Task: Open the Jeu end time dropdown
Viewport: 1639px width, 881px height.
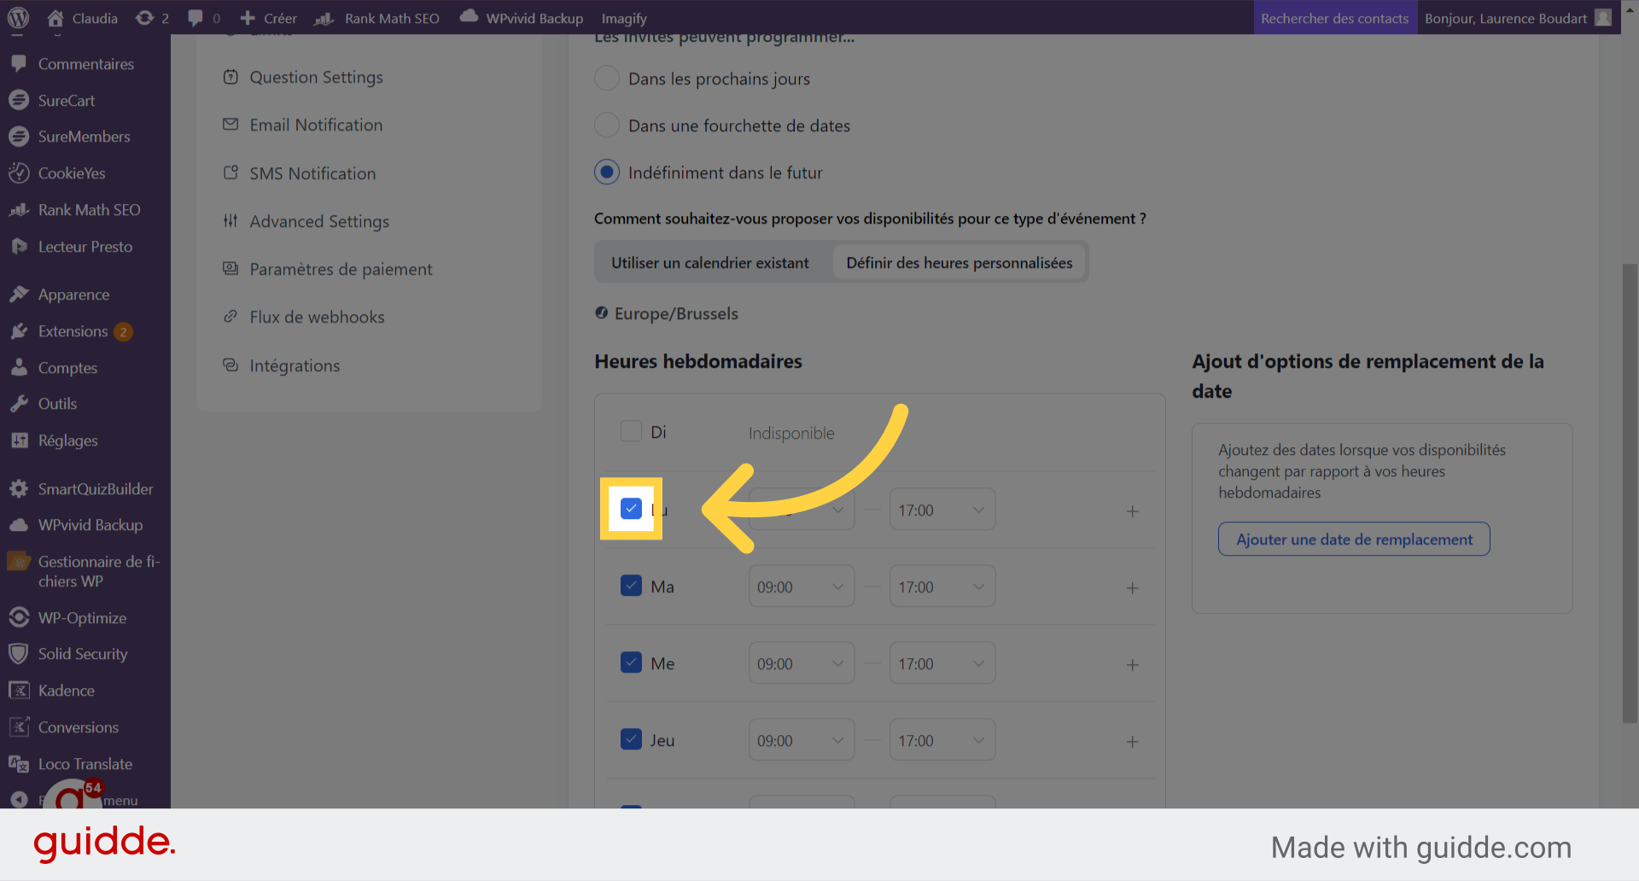Action: click(942, 740)
